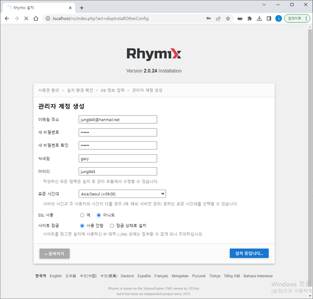Open the 표준 시간대 Asia/Seoul dropdown

pyautogui.click(x=122, y=194)
